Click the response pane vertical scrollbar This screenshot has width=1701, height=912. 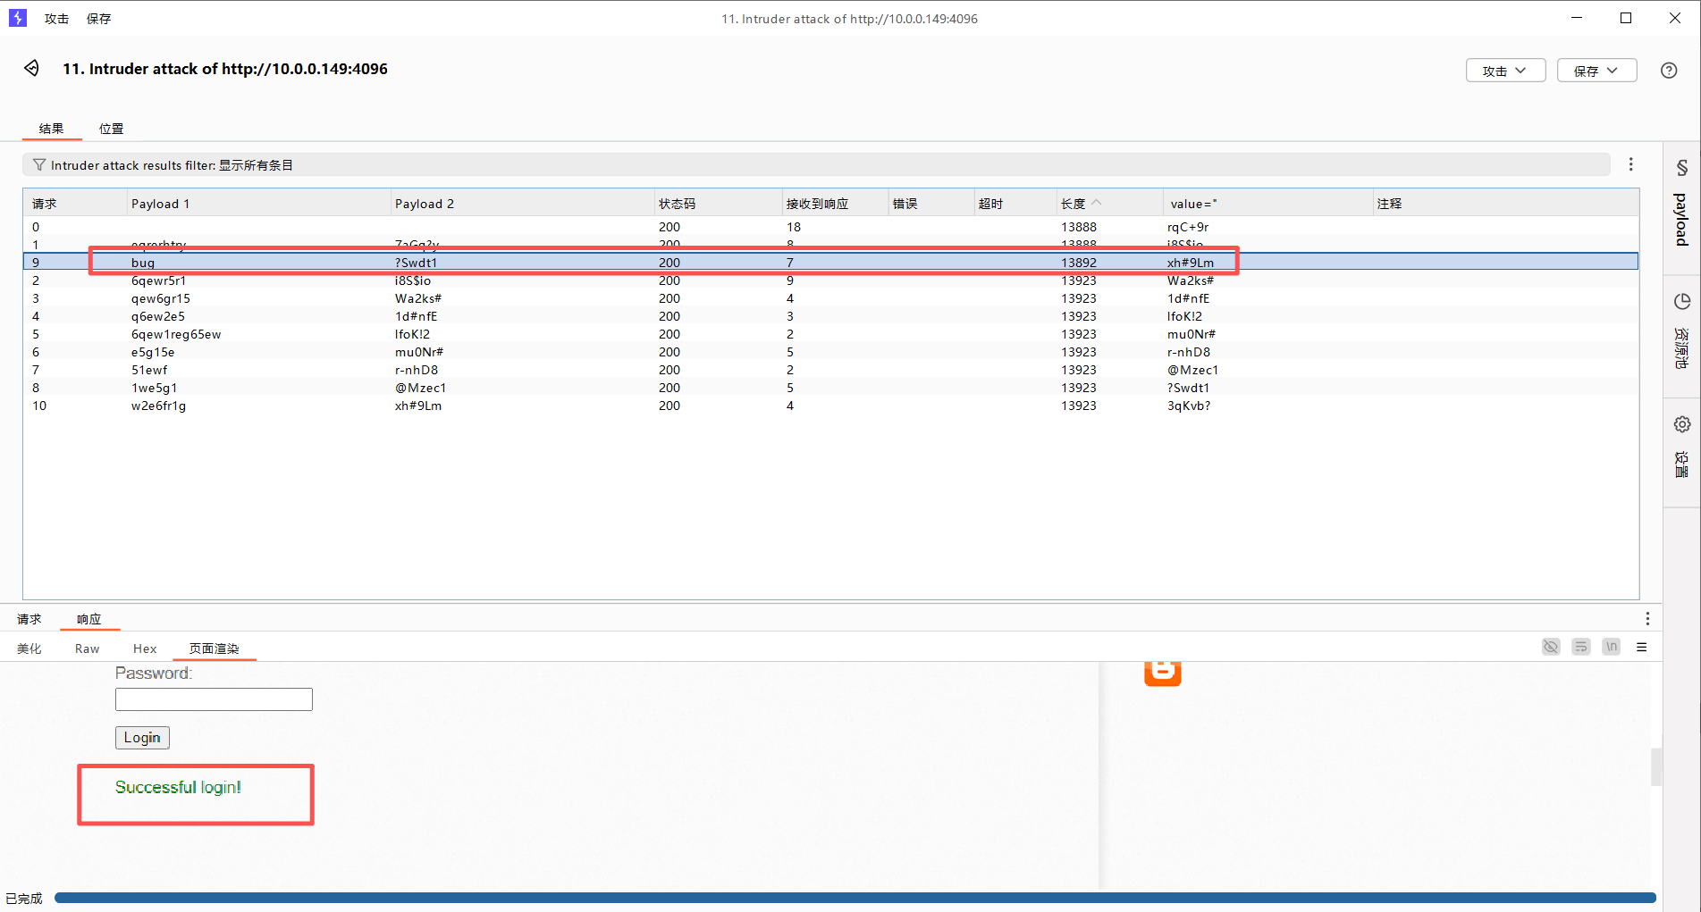pyautogui.click(x=1655, y=766)
